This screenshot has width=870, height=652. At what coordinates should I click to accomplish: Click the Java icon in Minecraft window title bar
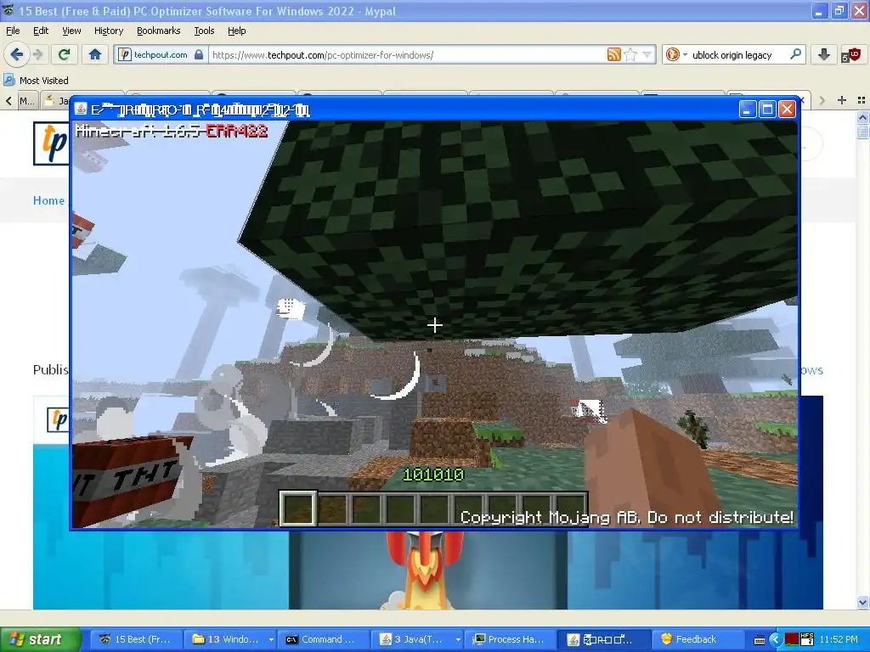click(81, 109)
